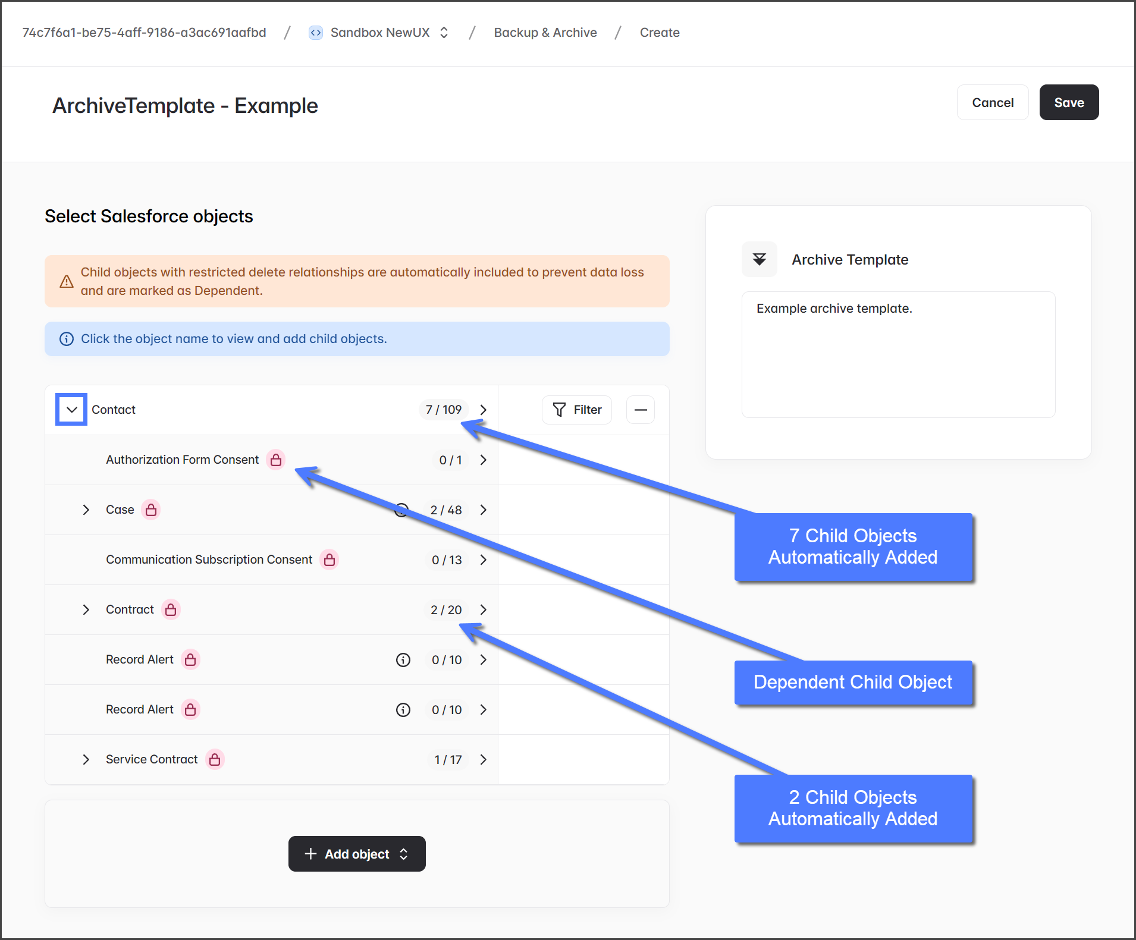Click the lock icon beside Authorization Form Consent
Viewport: 1136px width, 940px height.
pyautogui.click(x=275, y=460)
